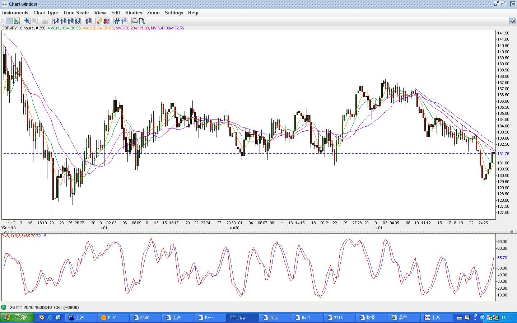Open the Time Scale menu
Viewport: 517px width, 323px height.
click(x=76, y=13)
